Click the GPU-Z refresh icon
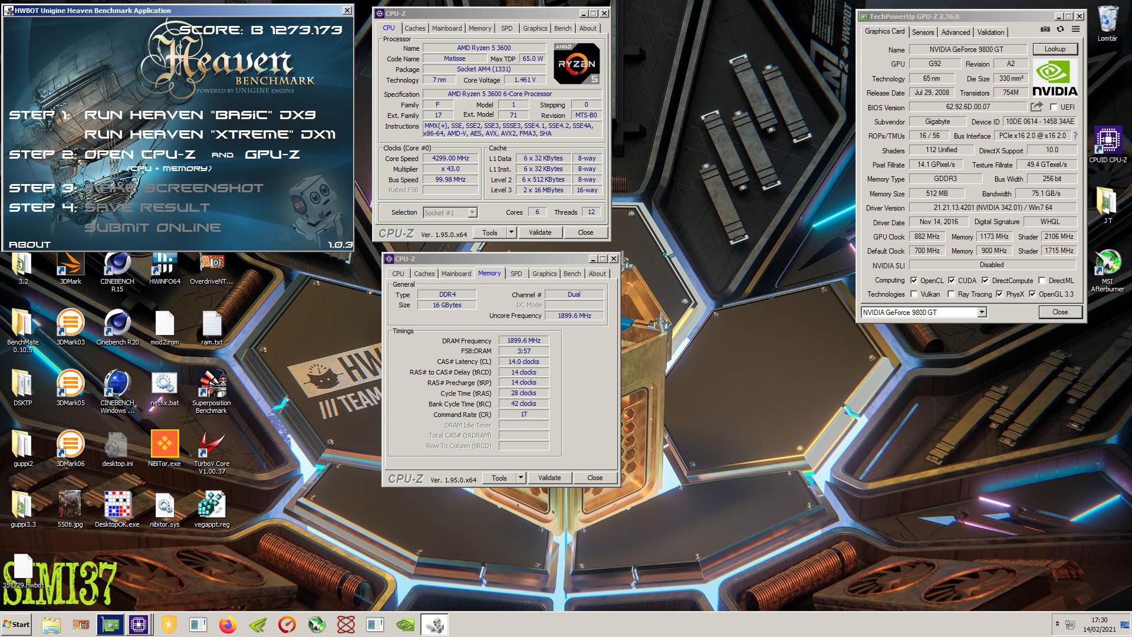Viewport: 1132px width, 637px height. coord(1060,29)
